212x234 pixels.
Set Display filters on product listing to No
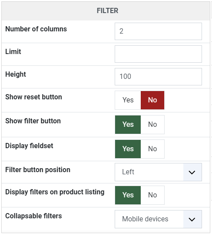pos(152,195)
